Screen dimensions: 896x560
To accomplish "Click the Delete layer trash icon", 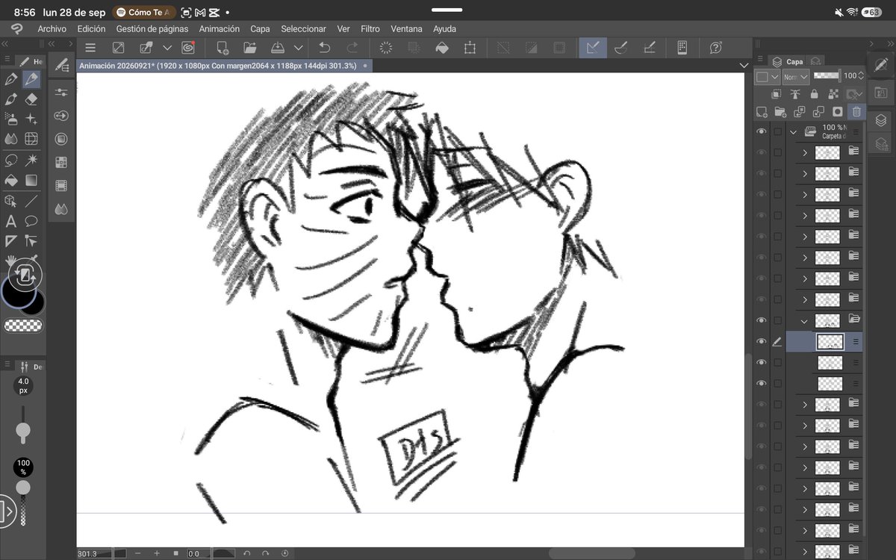I will [856, 112].
